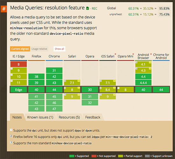Follow the REC status link

[x=94, y=9]
